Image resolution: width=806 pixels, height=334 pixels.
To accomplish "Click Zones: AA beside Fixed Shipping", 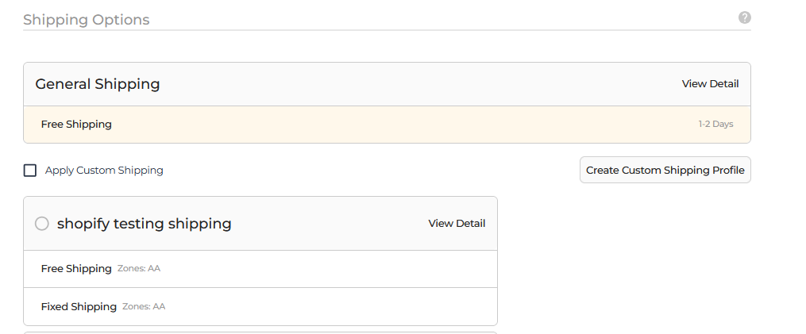I will [144, 307].
